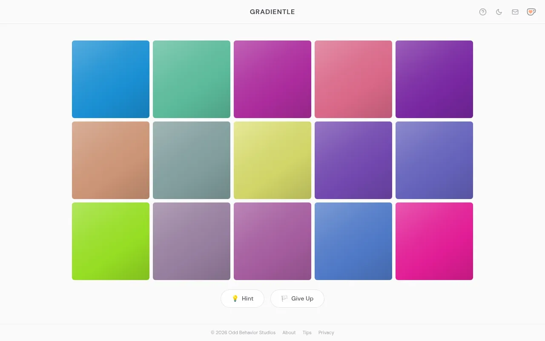
Task: Select the bright blue tile in top row
Action: pos(111,79)
